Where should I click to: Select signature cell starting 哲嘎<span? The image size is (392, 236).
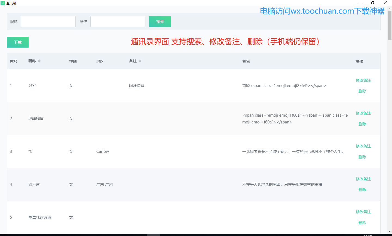tap(284, 86)
